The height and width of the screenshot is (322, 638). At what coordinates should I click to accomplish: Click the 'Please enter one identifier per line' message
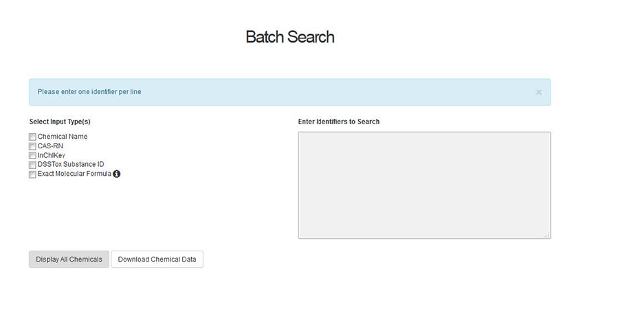coord(89,92)
